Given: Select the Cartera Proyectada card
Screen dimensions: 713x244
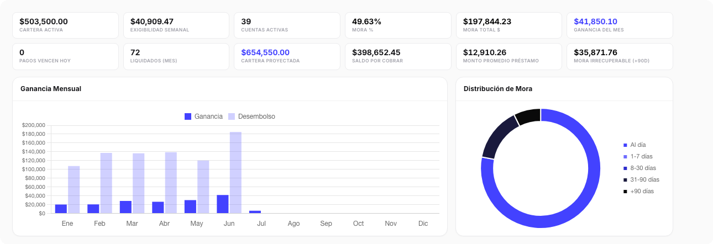Looking at the screenshot, I should 287,56.
